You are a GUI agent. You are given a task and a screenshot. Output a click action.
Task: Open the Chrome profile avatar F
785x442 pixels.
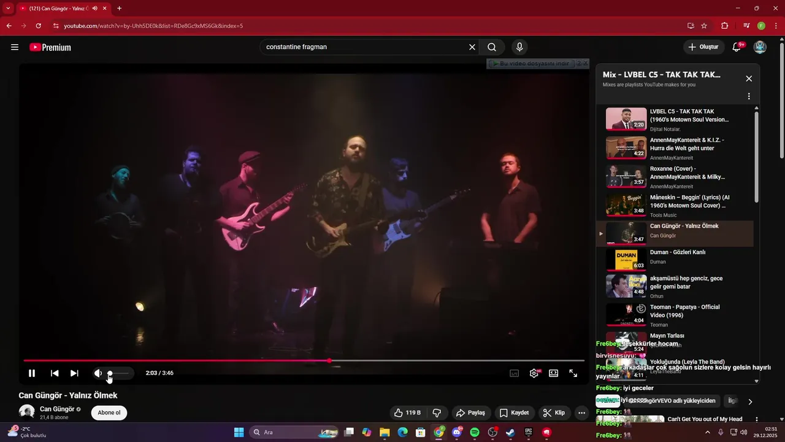tap(761, 26)
